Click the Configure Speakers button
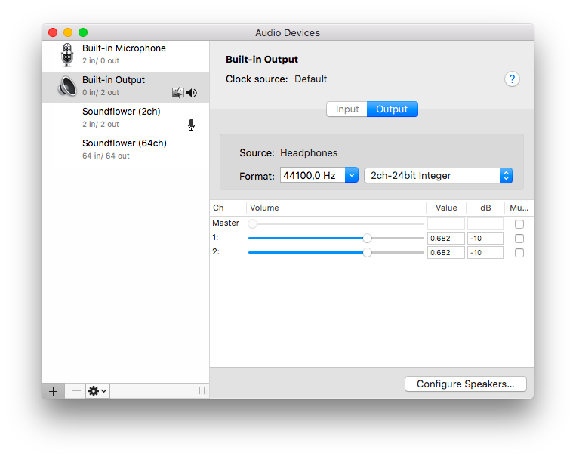Viewport: 576px width, 459px height. [466, 384]
